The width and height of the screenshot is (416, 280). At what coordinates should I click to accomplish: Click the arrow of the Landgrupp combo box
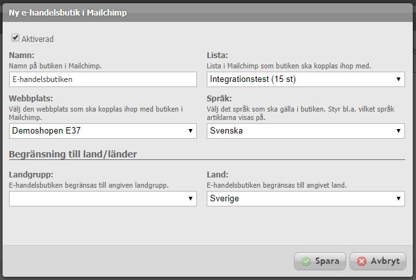coord(190,199)
